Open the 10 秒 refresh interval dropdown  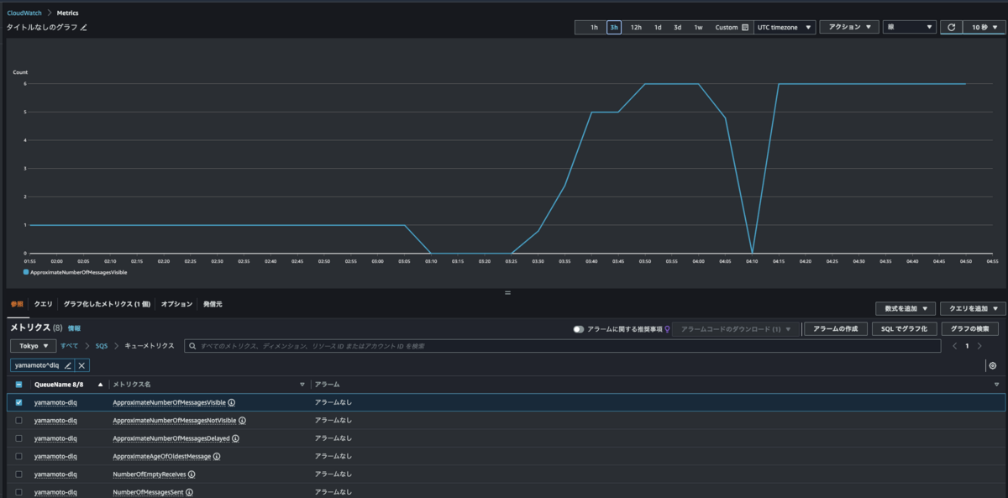(x=984, y=28)
